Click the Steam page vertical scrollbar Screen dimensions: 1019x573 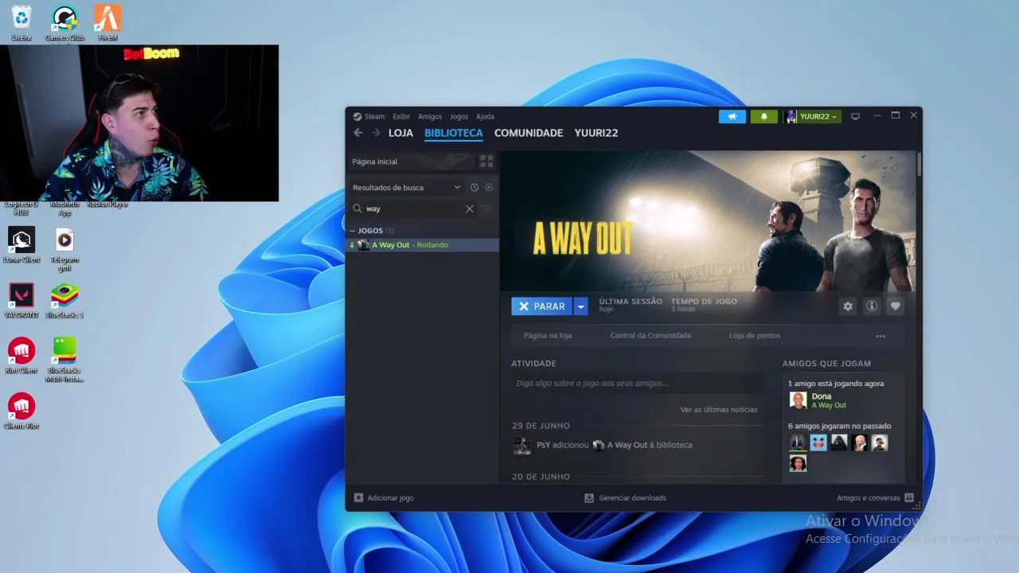click(x=919, y=164)
